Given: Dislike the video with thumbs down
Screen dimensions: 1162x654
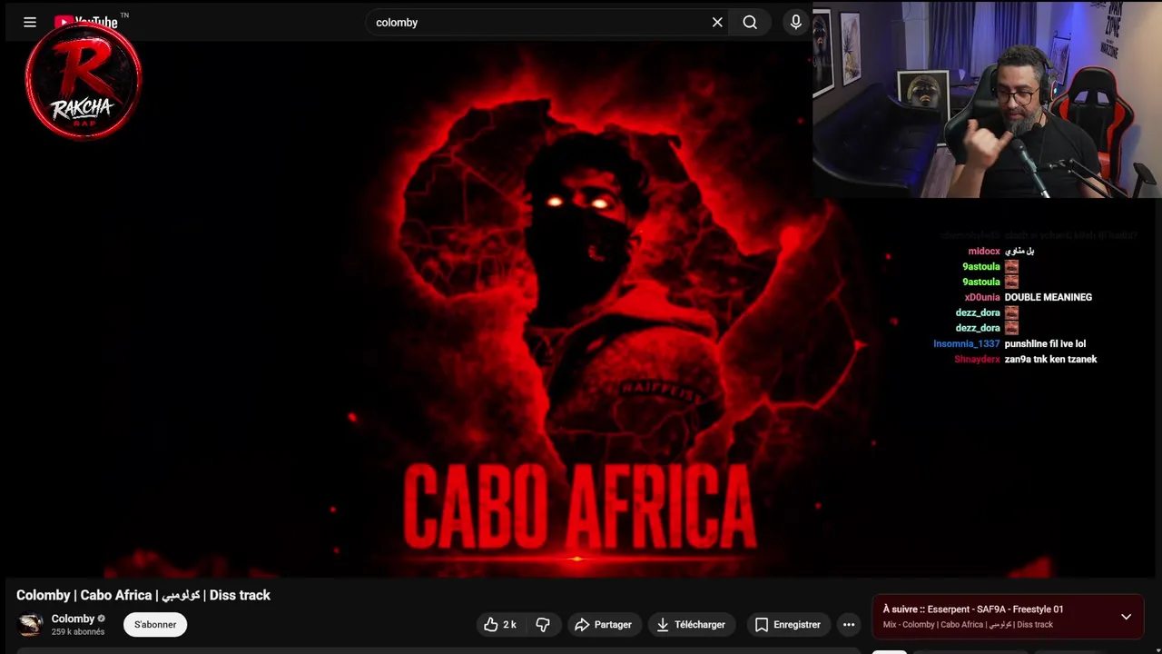Looking at the screenshot, I should pos(543,624).
